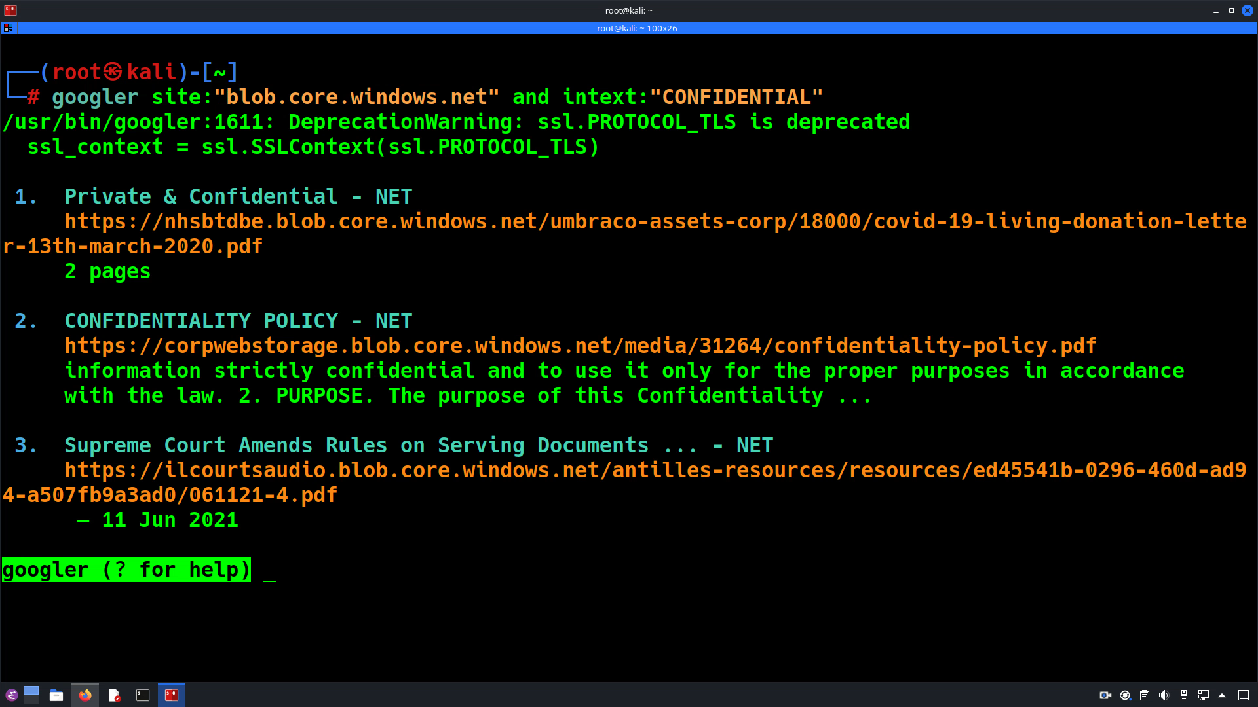Open the Kali application launcher menu
Image resolution: width=1258 pixels, height=707 pixels.
pos(11,695)
